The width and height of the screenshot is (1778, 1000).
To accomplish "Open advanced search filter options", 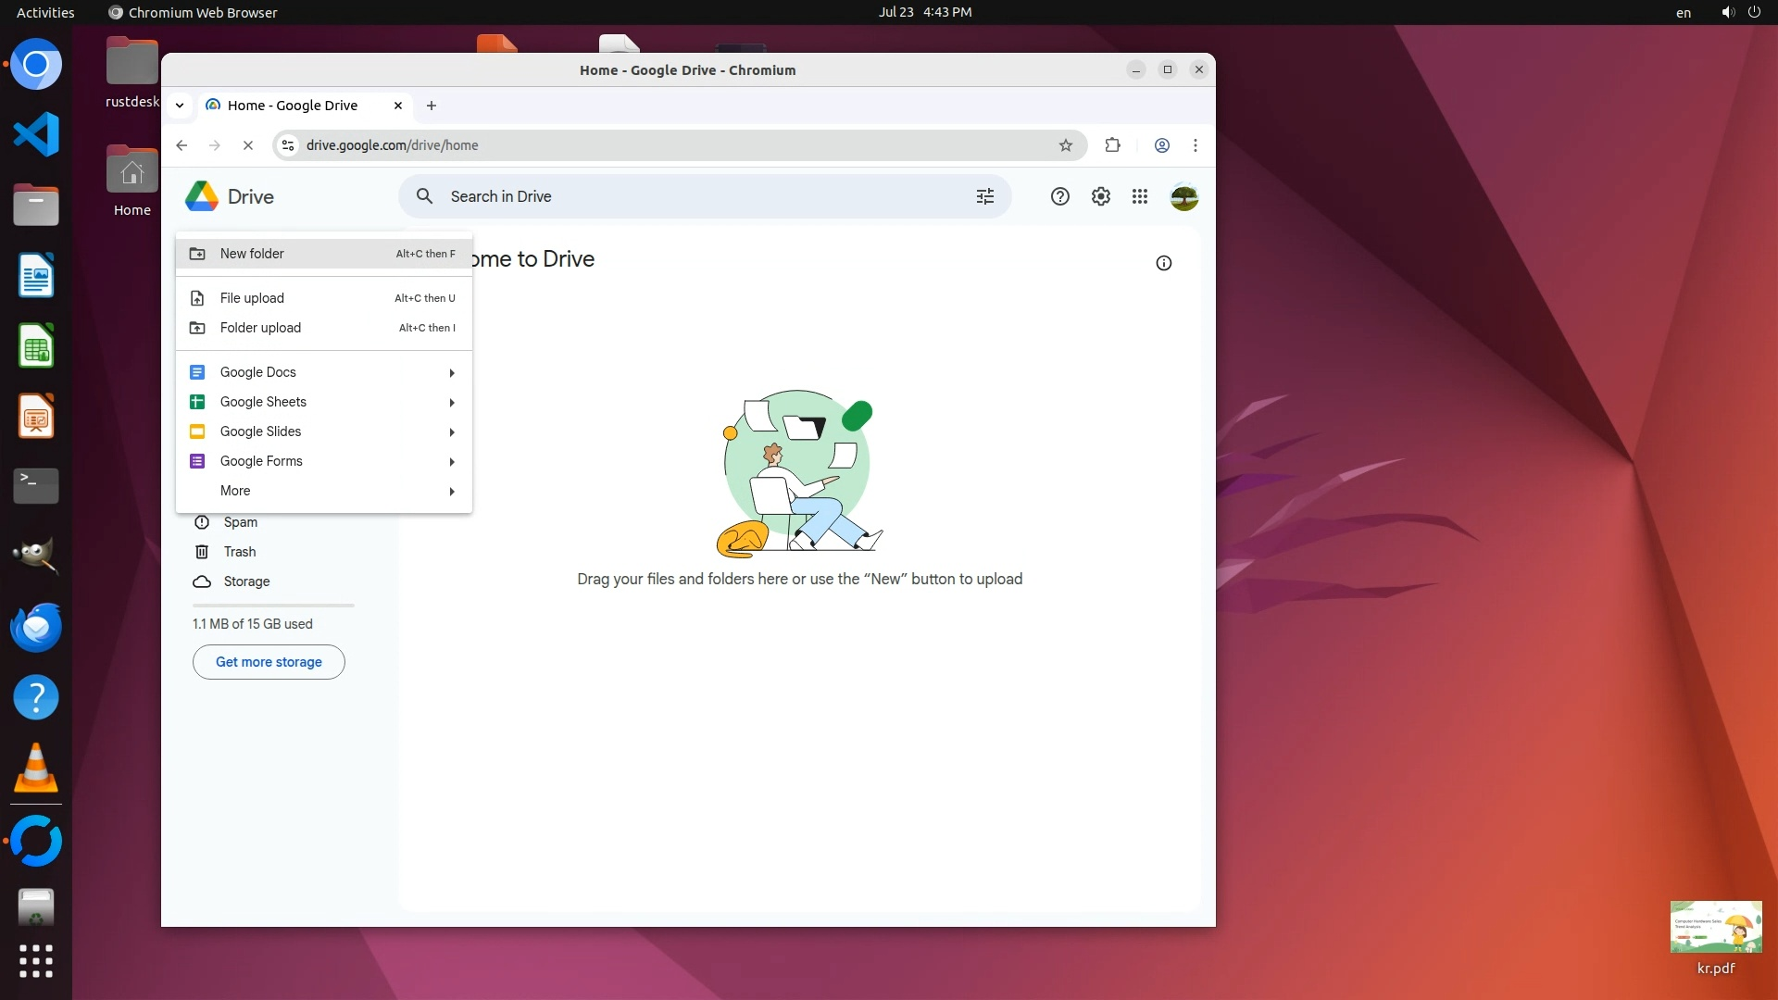I will [984, 196].
